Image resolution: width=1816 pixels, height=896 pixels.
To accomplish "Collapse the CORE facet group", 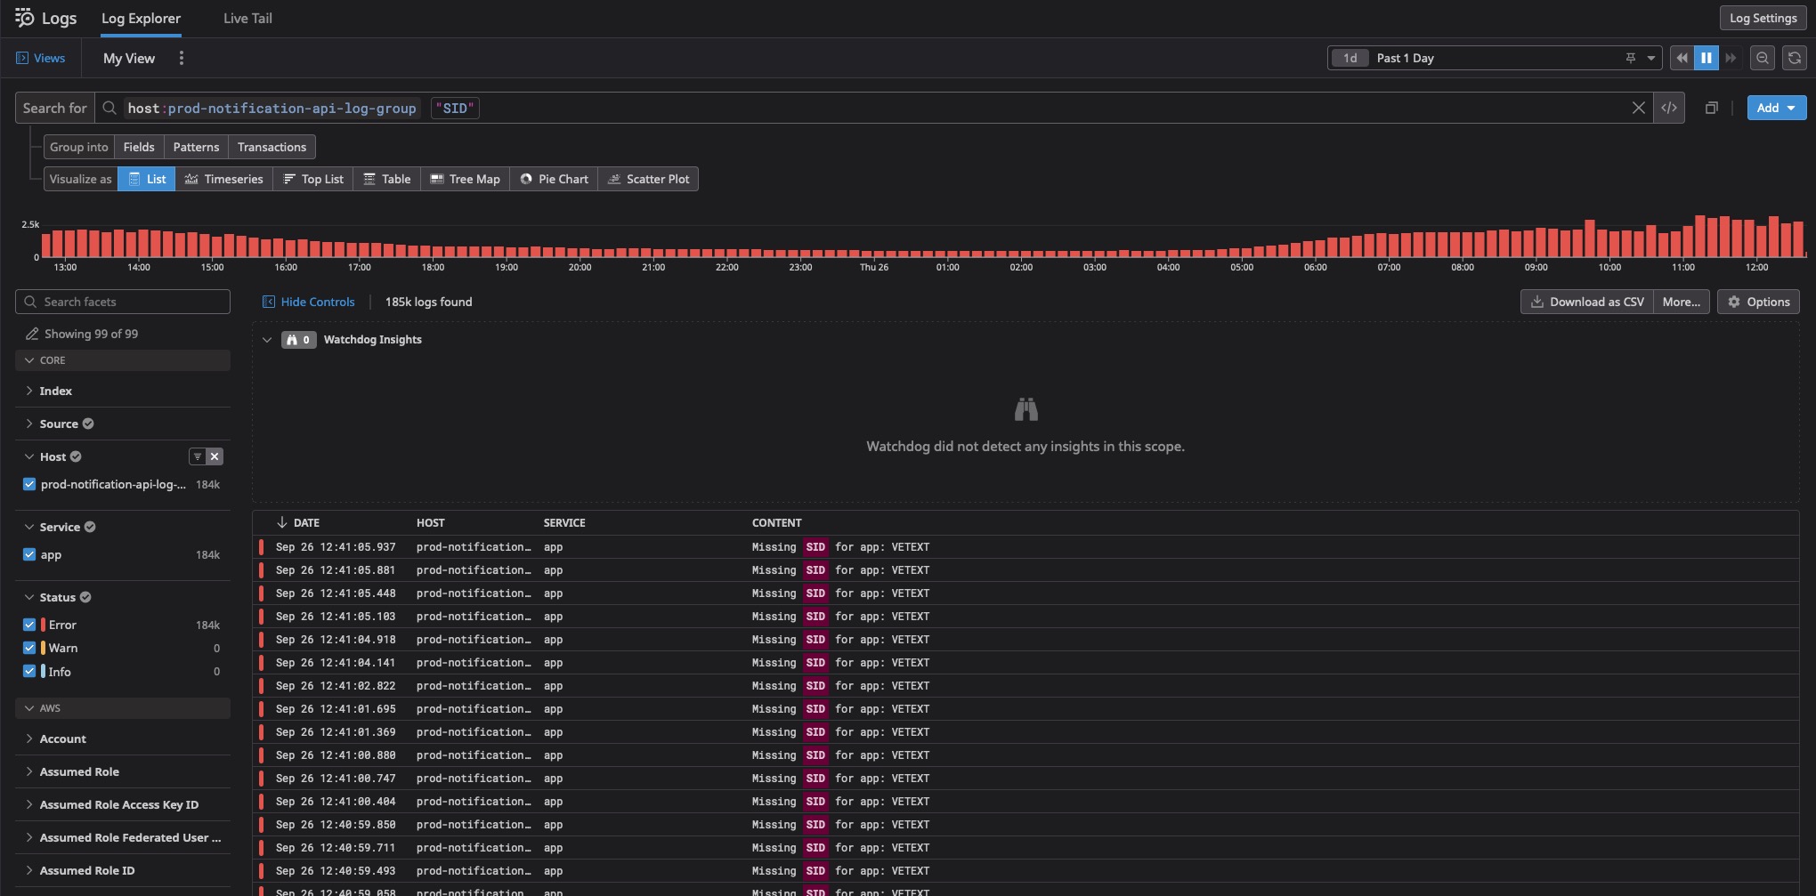I will point(123,360).
